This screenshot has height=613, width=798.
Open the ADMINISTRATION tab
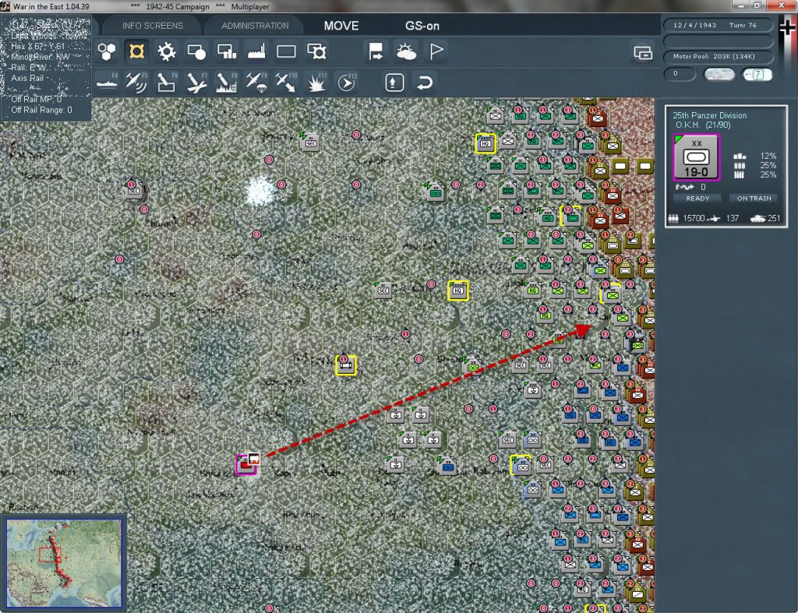pos(255,26)
